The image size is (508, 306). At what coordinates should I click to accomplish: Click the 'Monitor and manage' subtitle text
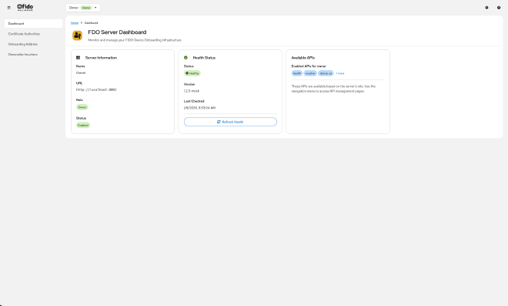pyautogui.click(x=135, y=40)
